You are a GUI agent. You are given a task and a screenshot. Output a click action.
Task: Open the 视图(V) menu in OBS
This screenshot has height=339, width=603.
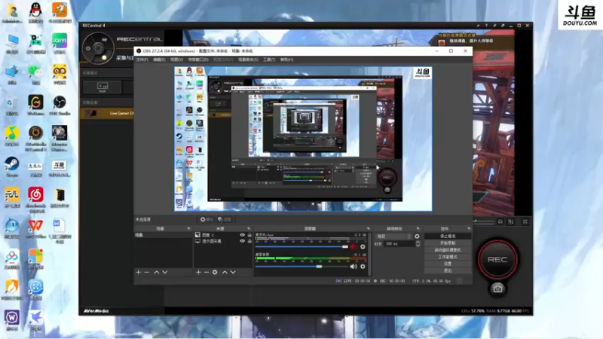176,60
